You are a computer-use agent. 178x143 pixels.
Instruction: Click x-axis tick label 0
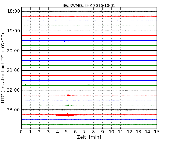click(21, 132)
